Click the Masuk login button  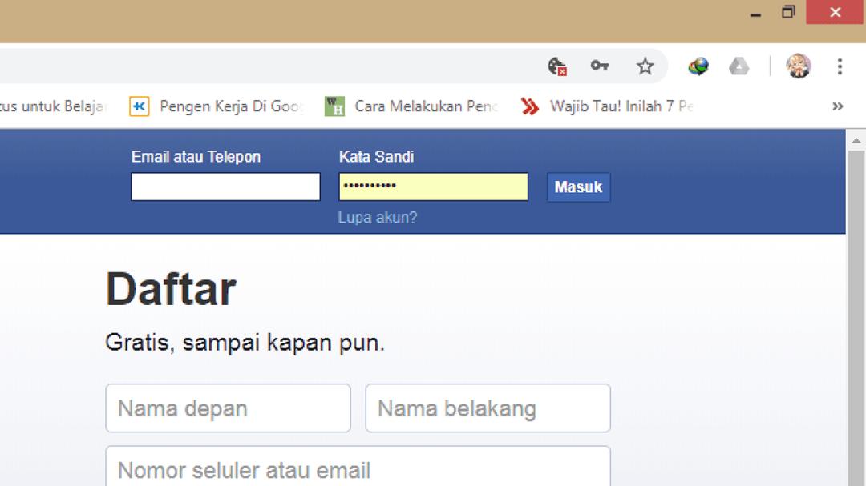578,187
